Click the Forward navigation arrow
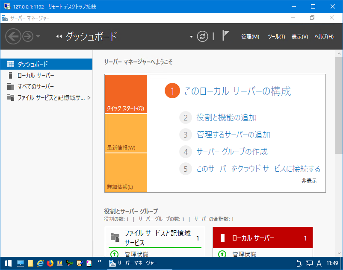The image size is (343, 270). pyautogui.click(x=28, y=36)
